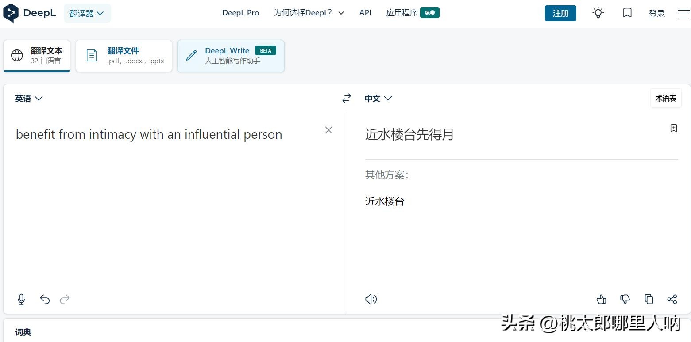Give thumbs up to the translation
The image size is (691, 342).
[x=601, y=300]
